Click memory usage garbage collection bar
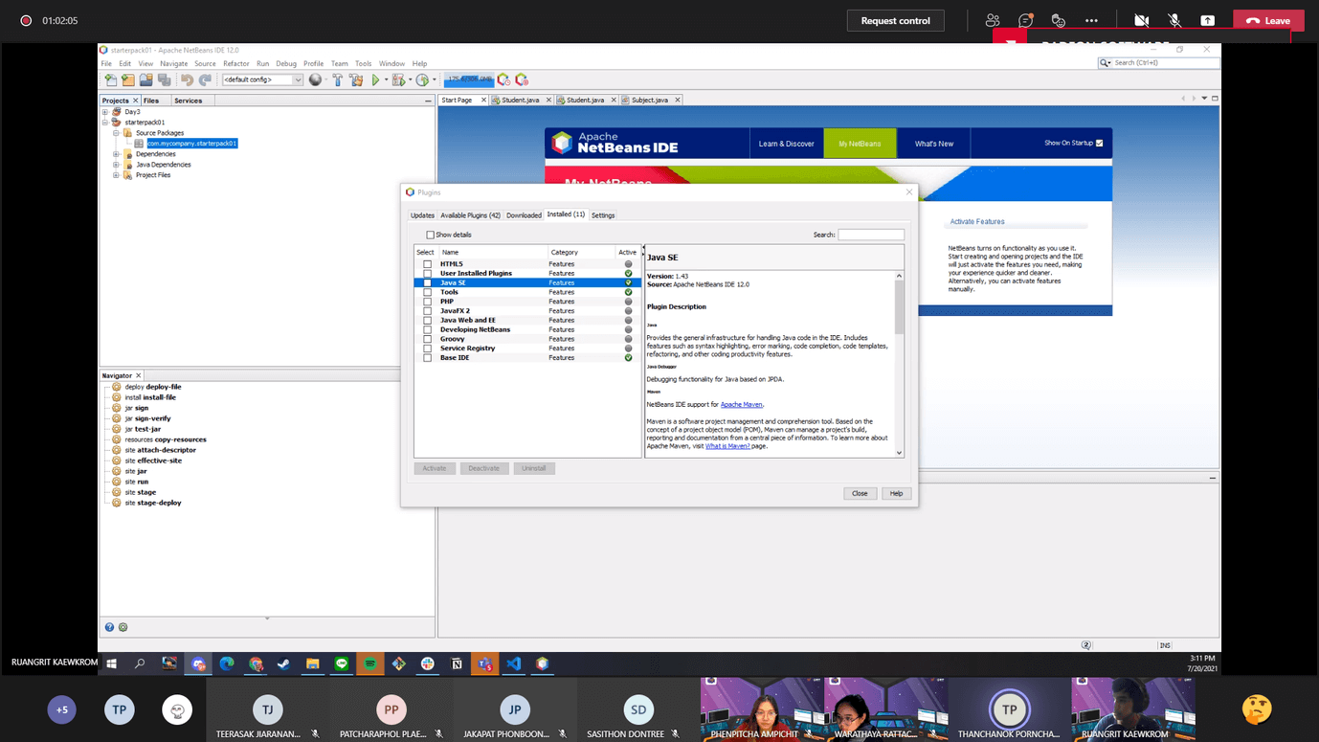 469,79
